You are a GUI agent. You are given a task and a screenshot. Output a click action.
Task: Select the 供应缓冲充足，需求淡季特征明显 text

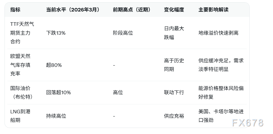coord(221,65)
